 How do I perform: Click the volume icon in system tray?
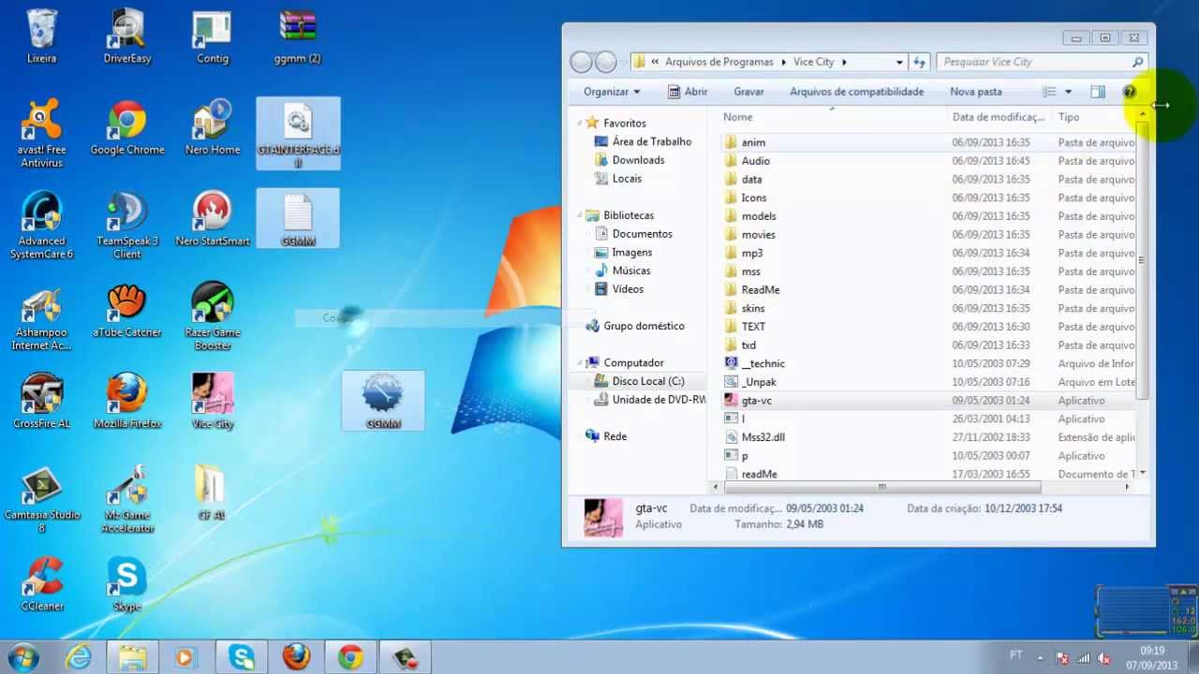coord(1103,658)
